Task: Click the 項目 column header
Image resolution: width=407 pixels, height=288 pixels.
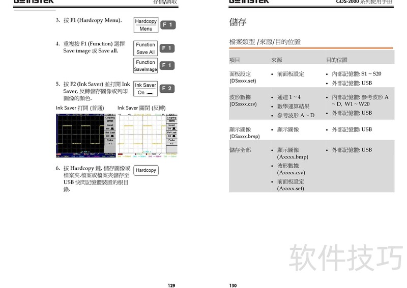Action: 235,60
